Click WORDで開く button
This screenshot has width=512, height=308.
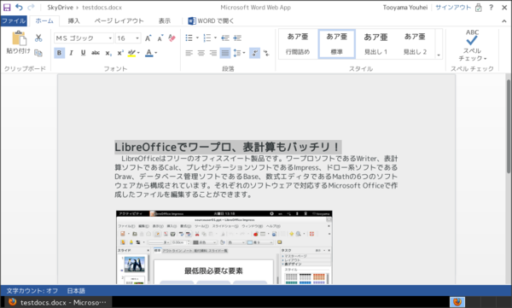[x=211, y=21]
